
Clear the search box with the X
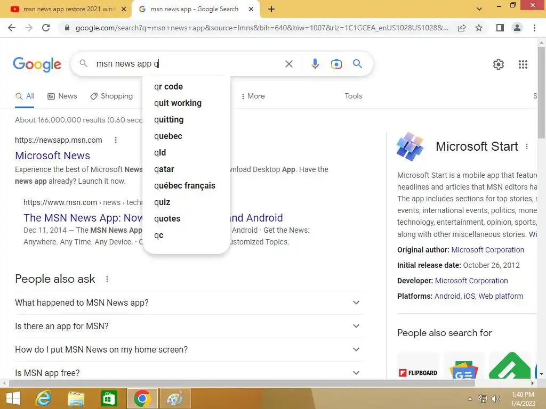(288, 64)
